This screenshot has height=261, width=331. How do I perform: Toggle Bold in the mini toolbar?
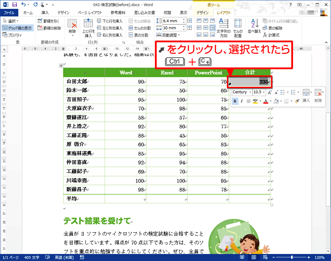coord(235,101)
